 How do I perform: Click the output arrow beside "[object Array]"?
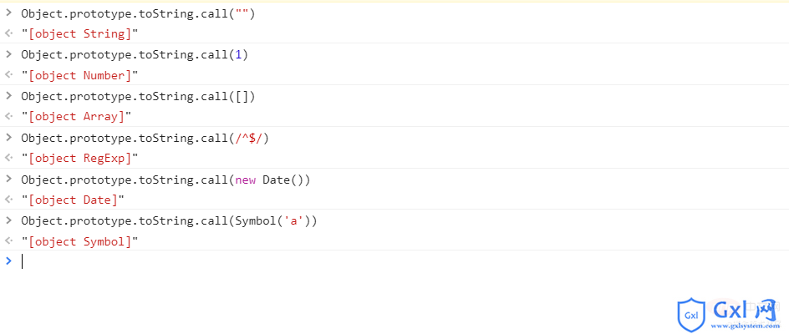tap(8, 117)
